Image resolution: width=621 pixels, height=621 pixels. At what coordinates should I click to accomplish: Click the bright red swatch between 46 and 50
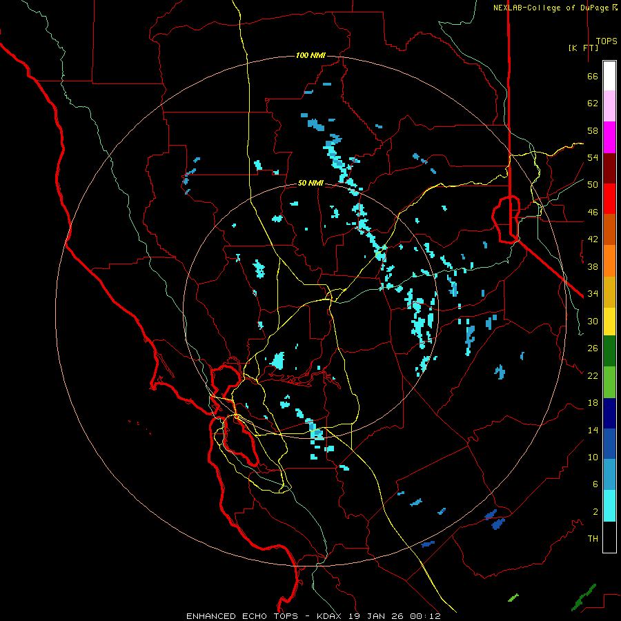[609, 199]
